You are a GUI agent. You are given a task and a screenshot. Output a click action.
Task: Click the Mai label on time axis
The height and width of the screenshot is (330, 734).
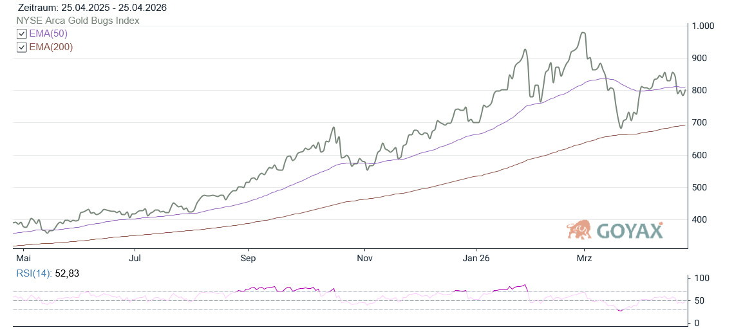(23, 259)
